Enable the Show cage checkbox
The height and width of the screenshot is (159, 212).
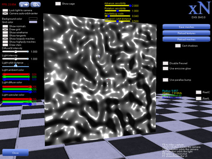[58, 4]
